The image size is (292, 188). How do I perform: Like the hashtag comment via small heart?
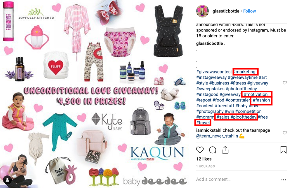tap(285, 83)
